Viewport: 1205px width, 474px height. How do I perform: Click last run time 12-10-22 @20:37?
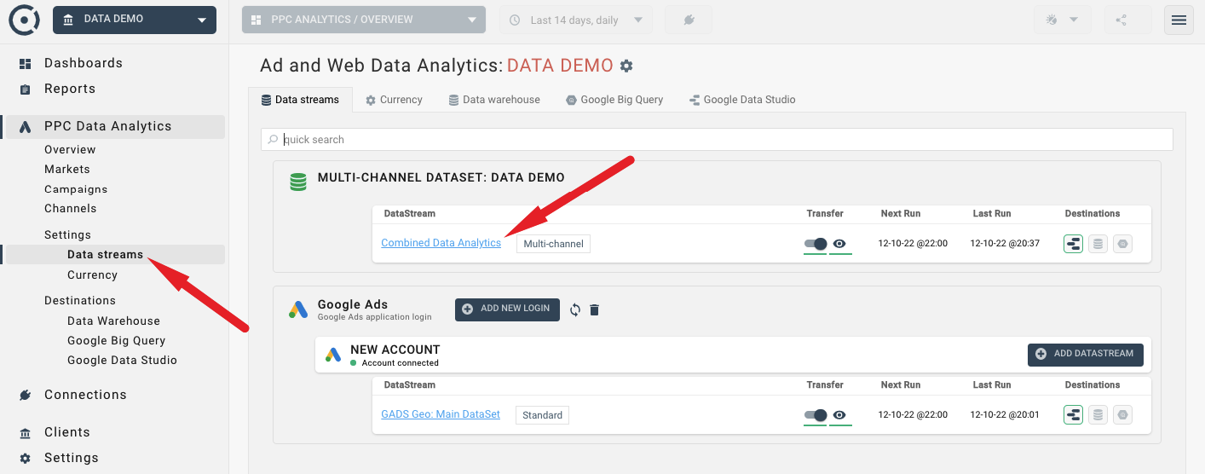(x=1005, y=244)
